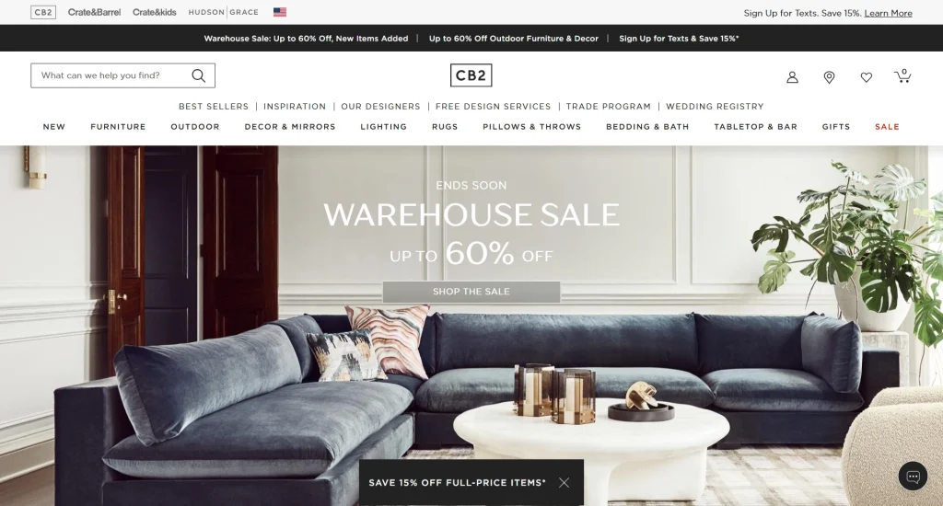This screenshot has width=943, height=506.
Task: Open the Wedding Registry link
Action: [x=715, y=107]
